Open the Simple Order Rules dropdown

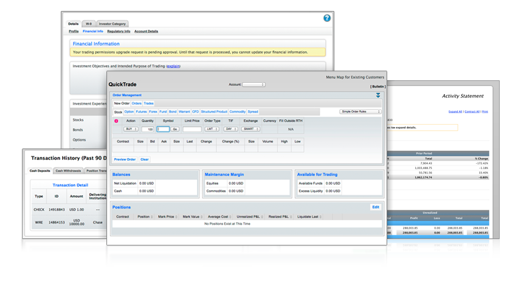coord(360,112)
